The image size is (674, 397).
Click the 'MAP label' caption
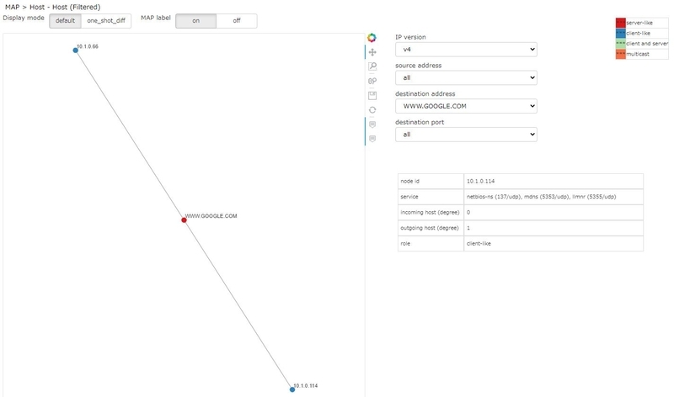click(156, 18)
